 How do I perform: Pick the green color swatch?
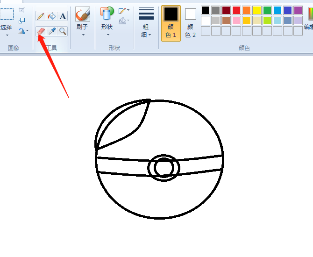point(267,10)
